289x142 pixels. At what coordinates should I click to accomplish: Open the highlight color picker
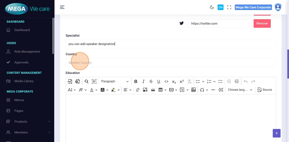pyautogui.click(x=113, y=90)
